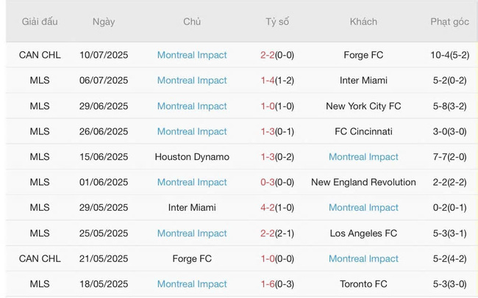Viewport: 478px width, 298px height.
Task: Open away Montreal Impact link on 21/05/2025
Action: [x=363, y=259]
